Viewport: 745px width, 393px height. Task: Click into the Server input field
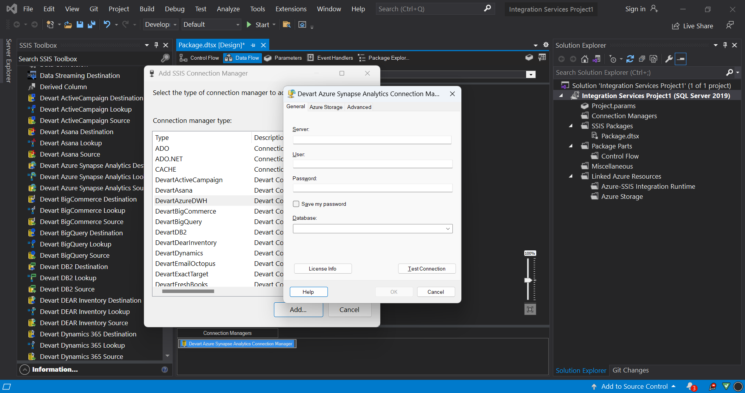point(372,140)
